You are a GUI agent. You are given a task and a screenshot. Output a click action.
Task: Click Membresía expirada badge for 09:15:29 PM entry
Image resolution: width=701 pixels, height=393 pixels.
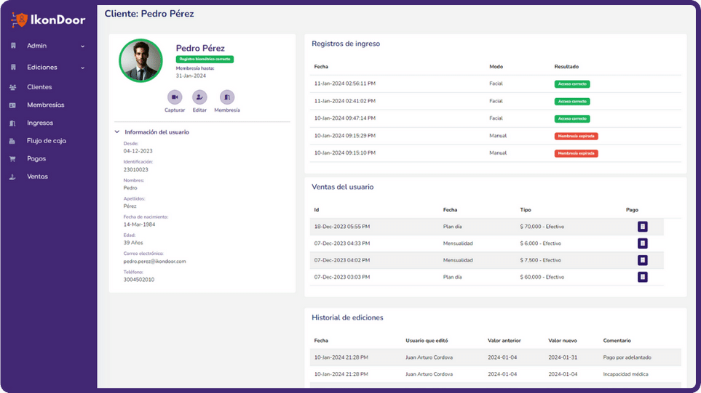point(577,136)
